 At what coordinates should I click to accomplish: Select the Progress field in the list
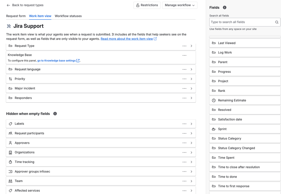(245, 72)
